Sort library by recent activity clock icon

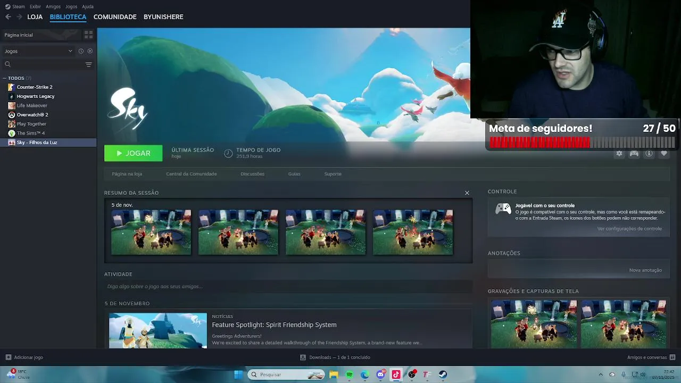[81, 51]
